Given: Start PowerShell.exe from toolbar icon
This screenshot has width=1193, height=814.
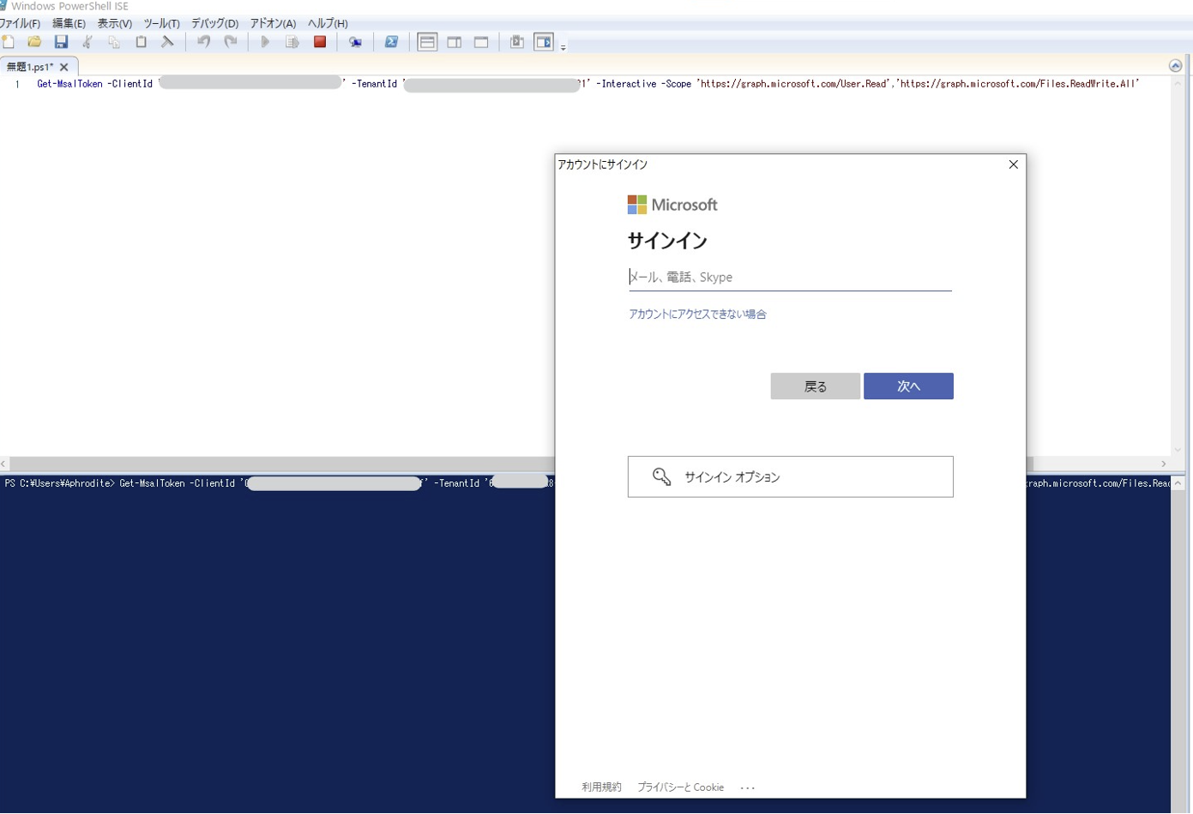Looking at the screenshot, I should point(391,42).
